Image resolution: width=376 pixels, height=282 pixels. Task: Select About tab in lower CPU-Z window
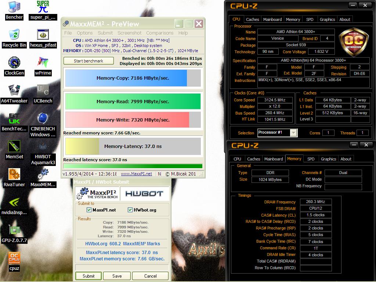tap(346, 159)
